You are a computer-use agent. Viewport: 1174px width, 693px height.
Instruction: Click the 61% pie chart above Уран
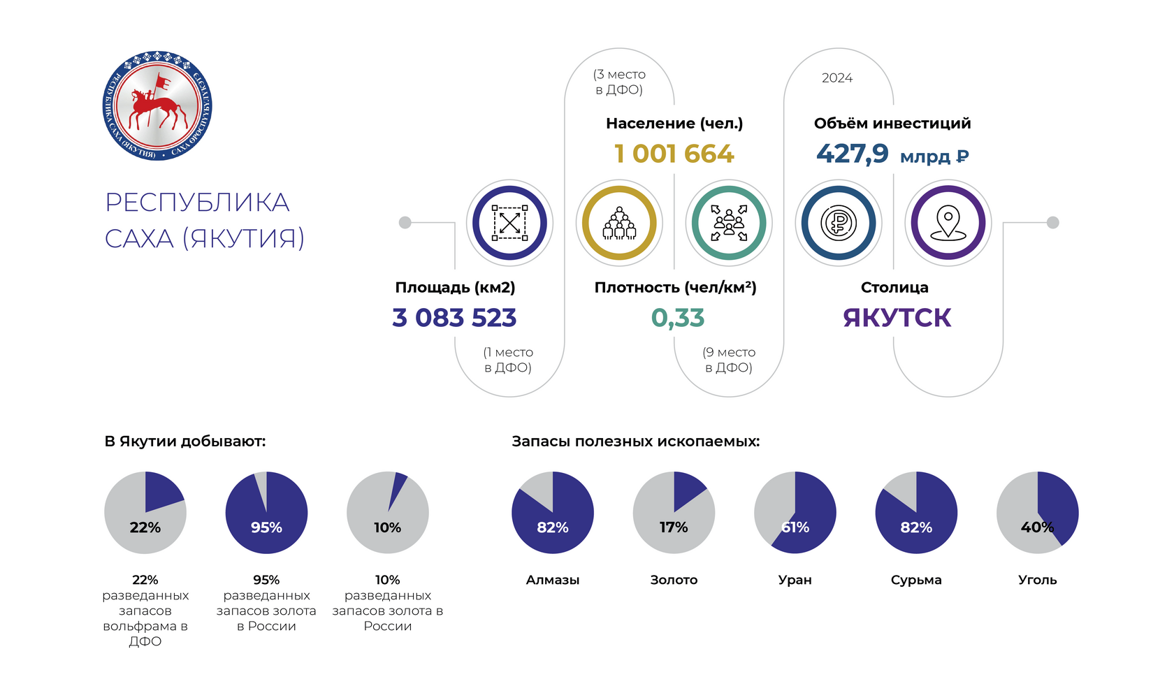tap(795, 513)
